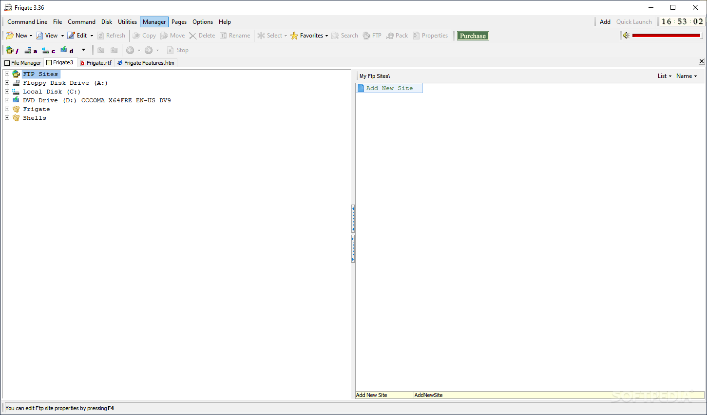Click the Back navigation arrow icon
This screenshot has height=415, width=707.
[x=130, y=50]
